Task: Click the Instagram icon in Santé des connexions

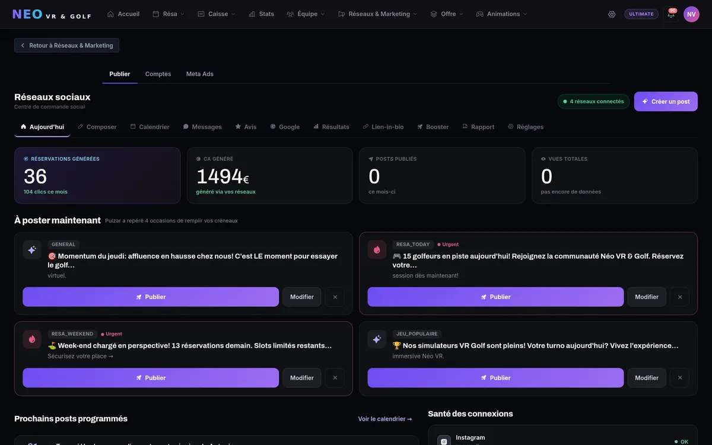Action: click(444, 441)
